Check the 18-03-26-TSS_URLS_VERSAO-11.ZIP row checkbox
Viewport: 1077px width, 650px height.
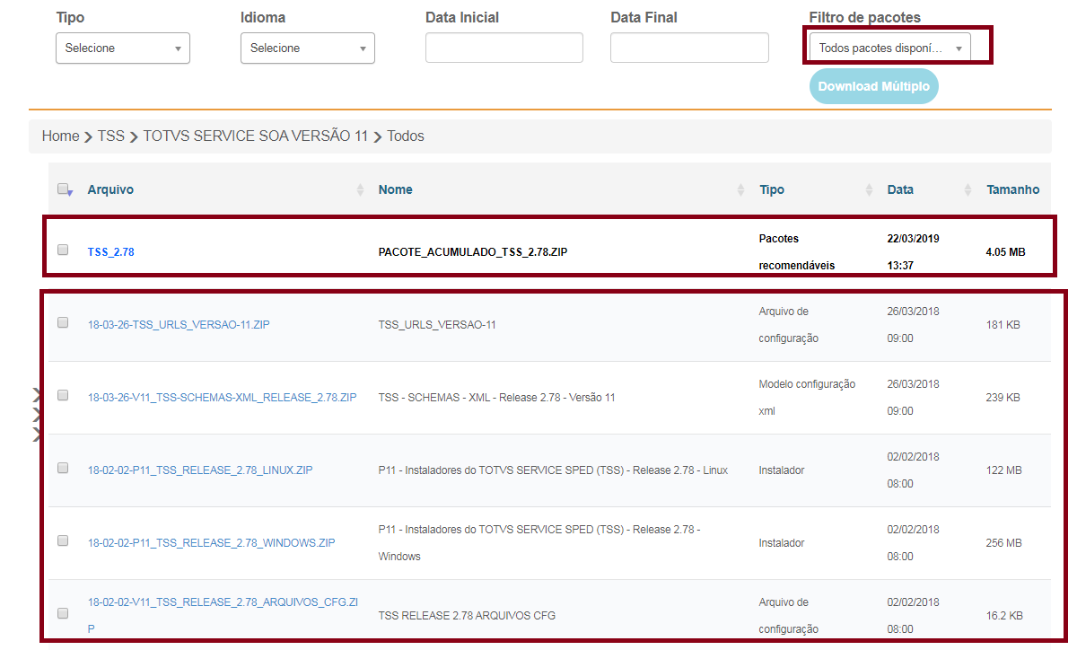63,322
